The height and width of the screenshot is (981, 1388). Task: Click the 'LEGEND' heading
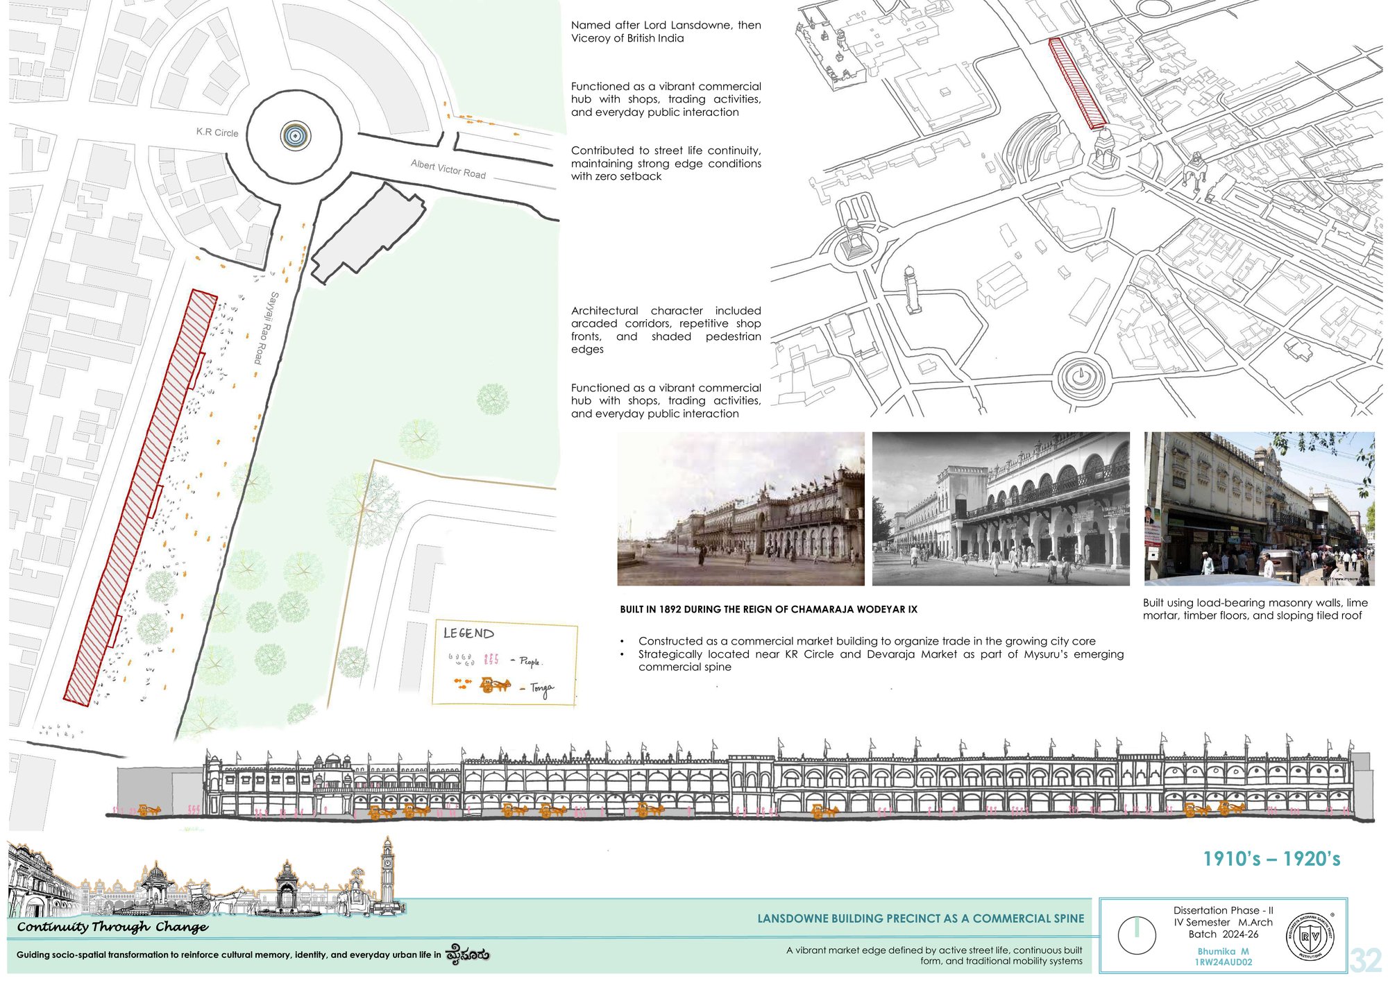tap(469, 633)
